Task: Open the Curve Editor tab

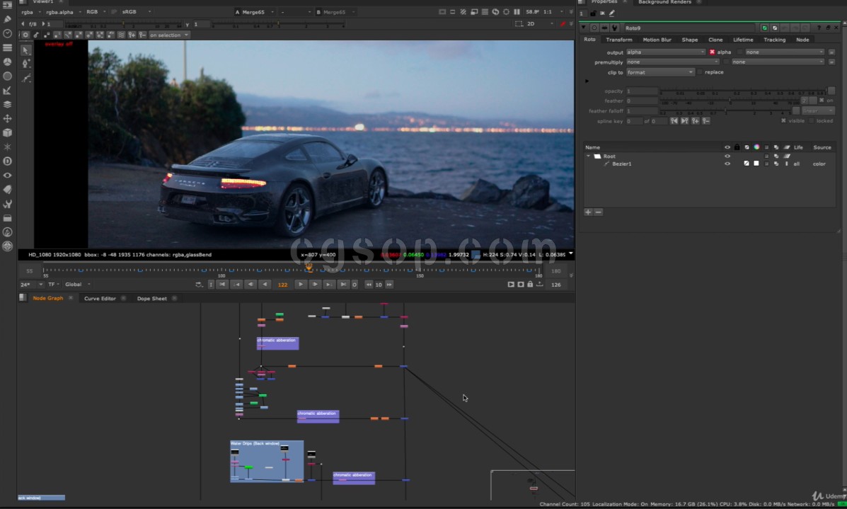Action: tap(100, 298)
